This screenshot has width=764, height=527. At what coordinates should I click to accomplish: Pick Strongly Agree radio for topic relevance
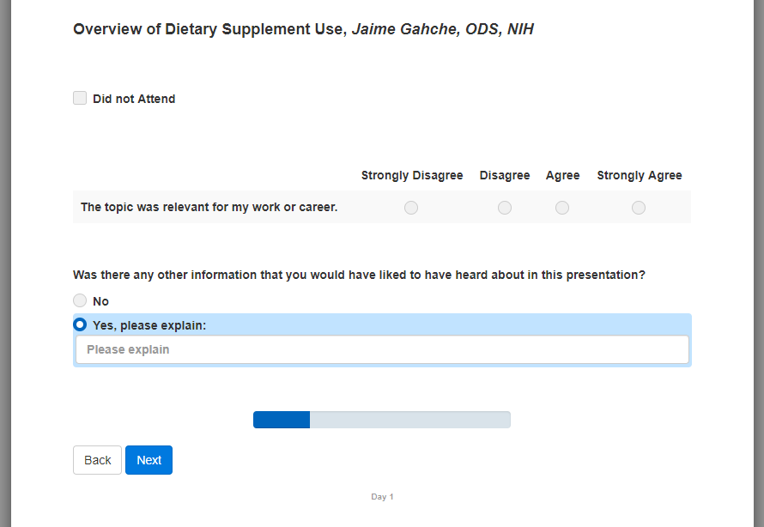coord(639,208)
